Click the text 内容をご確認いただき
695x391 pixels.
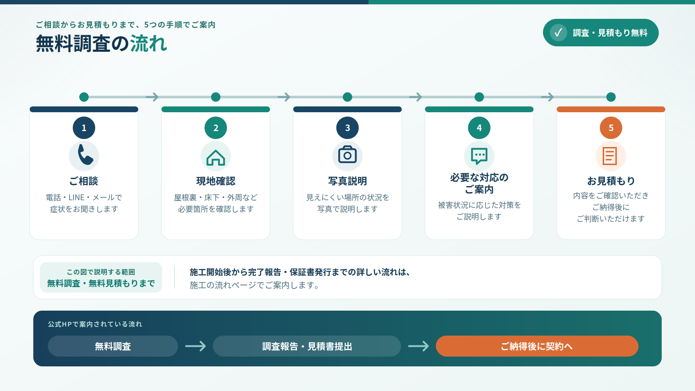pos(611,195)
